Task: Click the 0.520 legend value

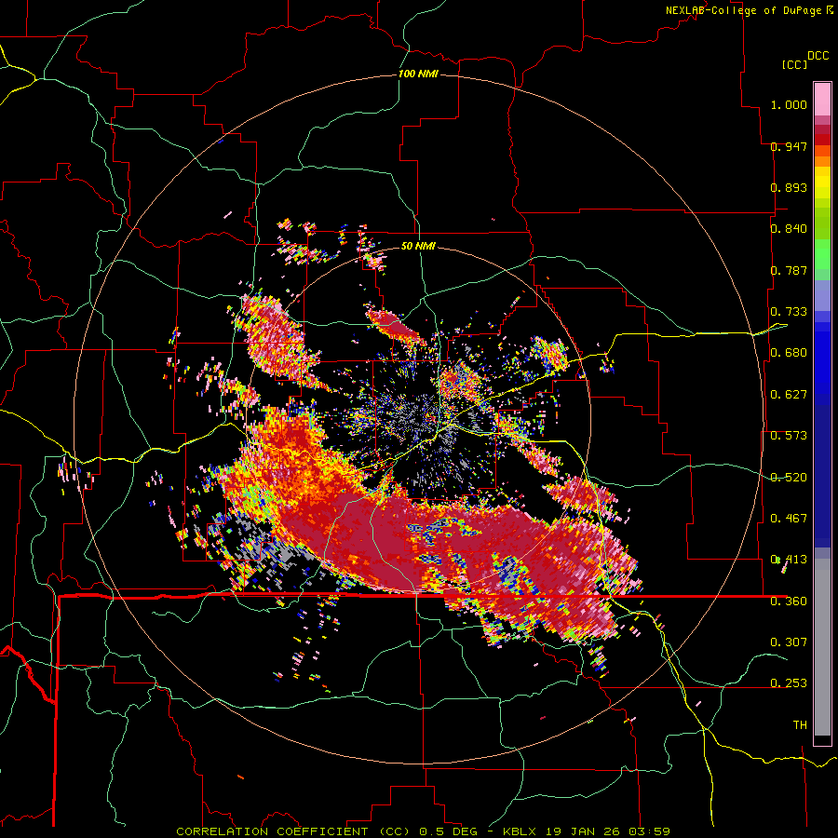Action: 789,478
